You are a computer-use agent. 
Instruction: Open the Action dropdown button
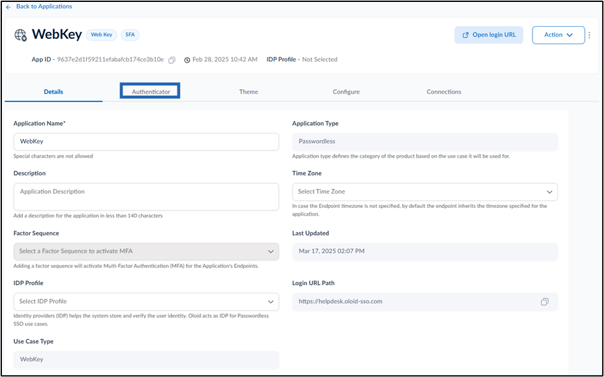[559, 35]
